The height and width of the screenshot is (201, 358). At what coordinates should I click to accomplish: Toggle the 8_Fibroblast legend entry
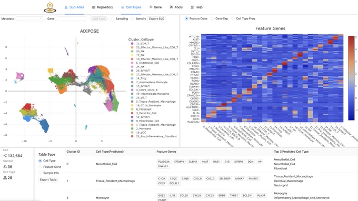(141, 109)
